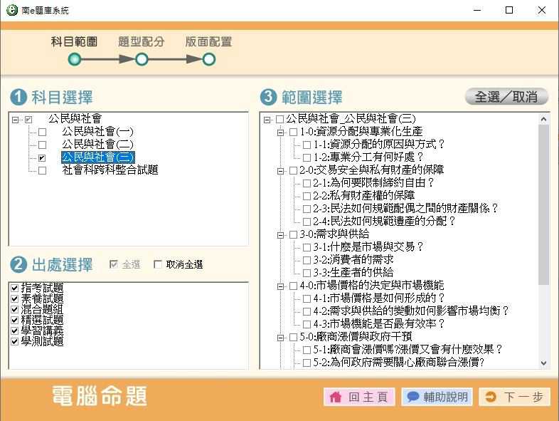Go back via 回主頁 button
559x421 pixels.
click(359, 397)
